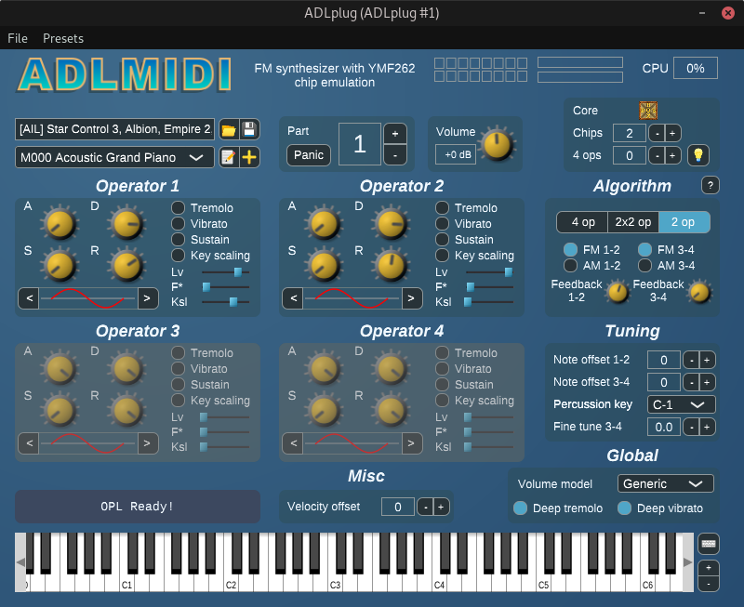Select the AM 1-2 radio button

click(570, 266)
